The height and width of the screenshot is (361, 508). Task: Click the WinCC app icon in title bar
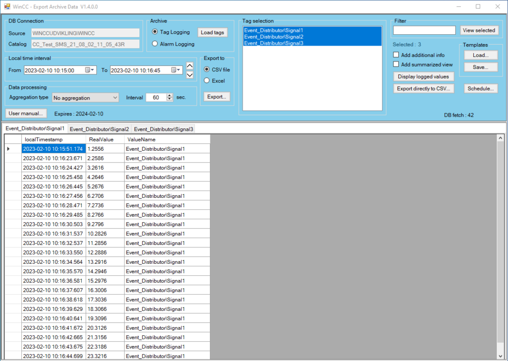coord(7,6)
